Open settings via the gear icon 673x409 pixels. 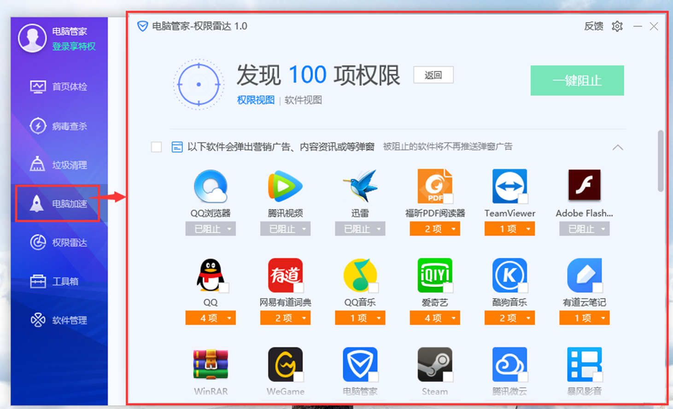click(x=617, y=26)
